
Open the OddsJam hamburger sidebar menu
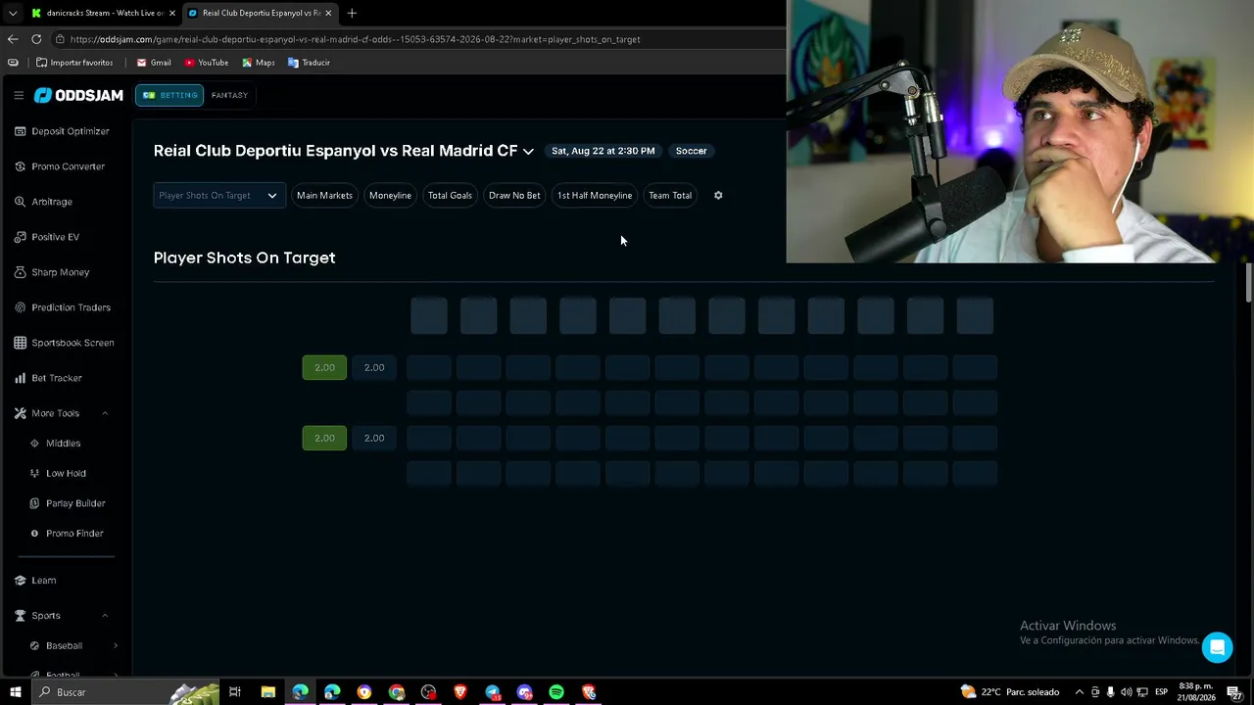pos(19,95)
